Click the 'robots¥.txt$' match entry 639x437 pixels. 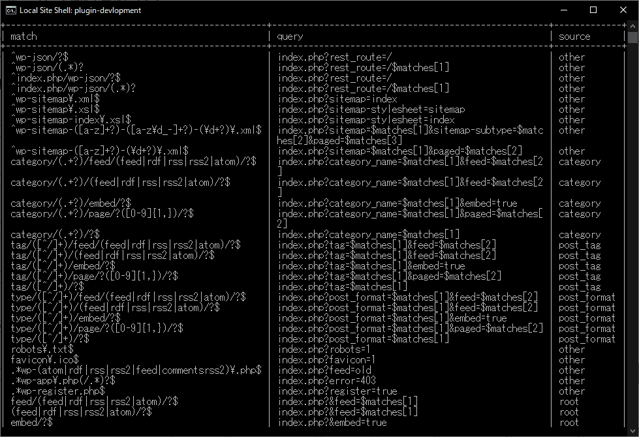(42, 350)
